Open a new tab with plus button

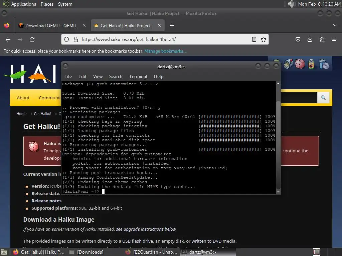pyautogui.click(x=172, y=26)
